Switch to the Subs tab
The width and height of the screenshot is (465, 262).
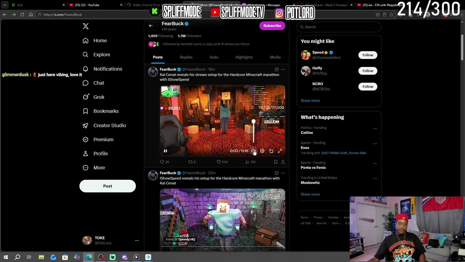click(x=214, y=57)
